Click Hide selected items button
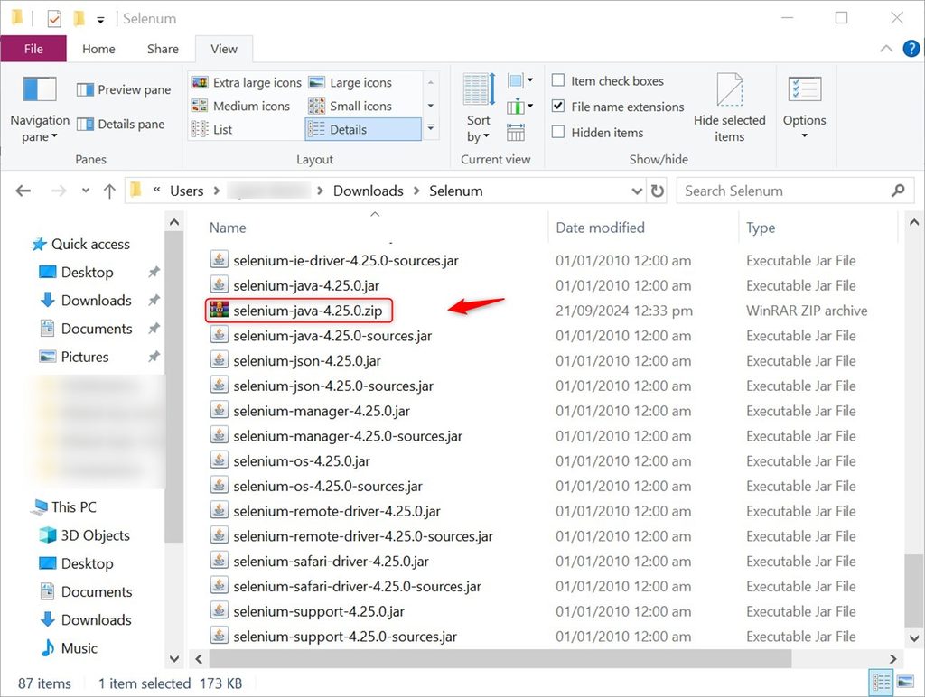This screenshot has height=697, width=925. (x=729, y=108)
